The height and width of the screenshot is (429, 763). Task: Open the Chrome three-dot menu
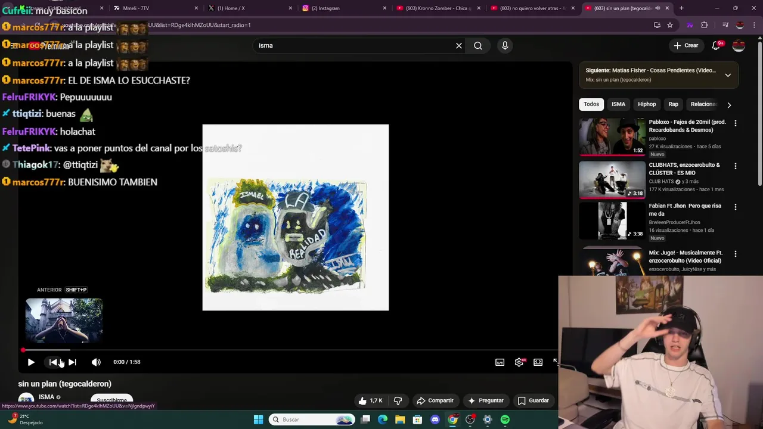(753, 25)
